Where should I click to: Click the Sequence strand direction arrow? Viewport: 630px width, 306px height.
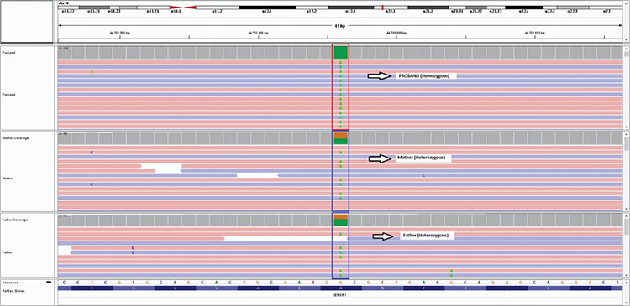tap(49, 283)
